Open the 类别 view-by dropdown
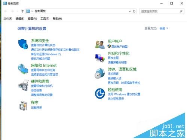Image resolution: width=187 pixels, height=140 pixels. pos(164,28)
